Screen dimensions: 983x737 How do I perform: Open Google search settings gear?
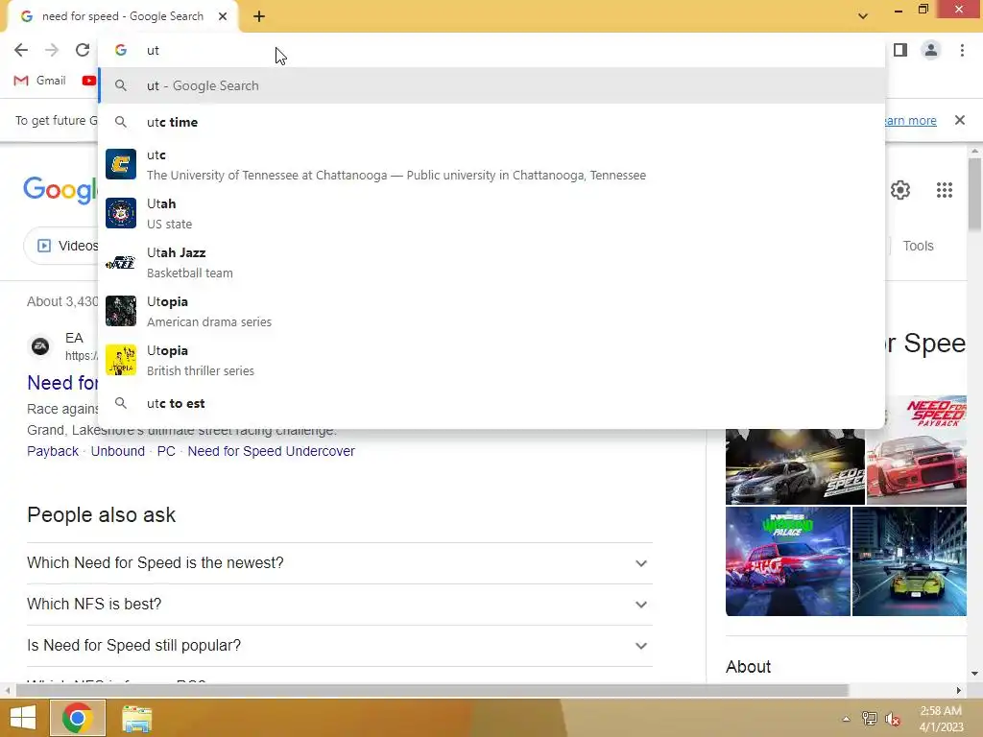click(900, 190)
